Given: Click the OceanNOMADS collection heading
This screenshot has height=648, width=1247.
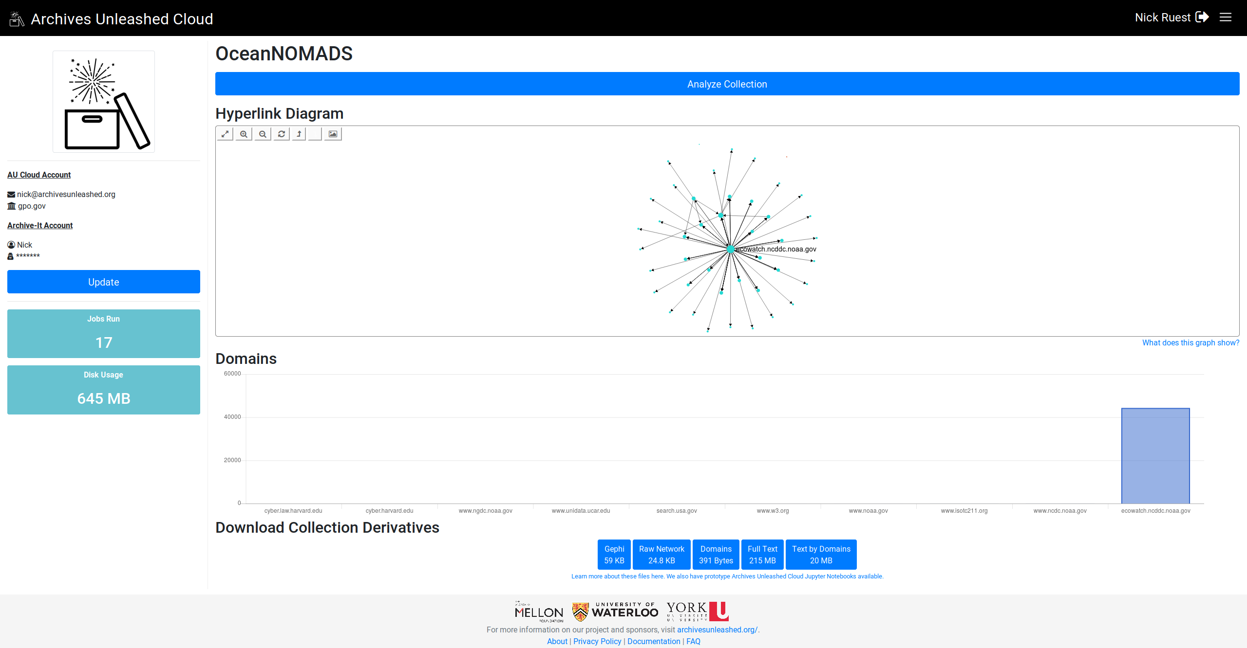Looking at the screenshot, I should click(x=284, y=54).
